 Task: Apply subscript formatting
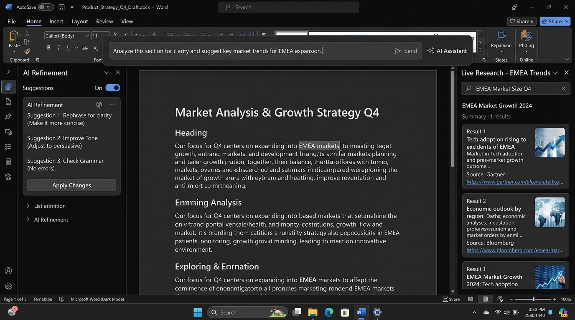[95, 48]
